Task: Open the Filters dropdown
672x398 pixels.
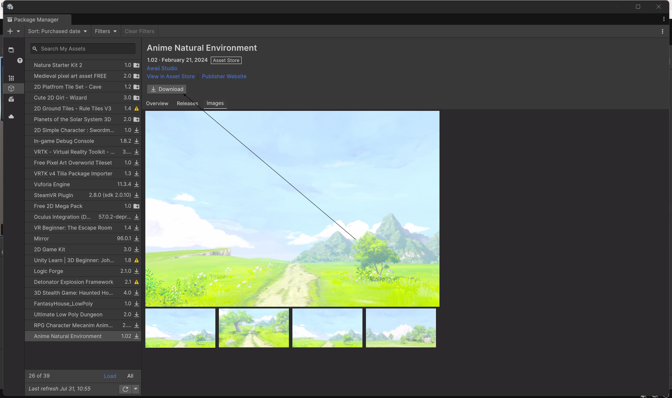Action: click(x=106, y=31)
